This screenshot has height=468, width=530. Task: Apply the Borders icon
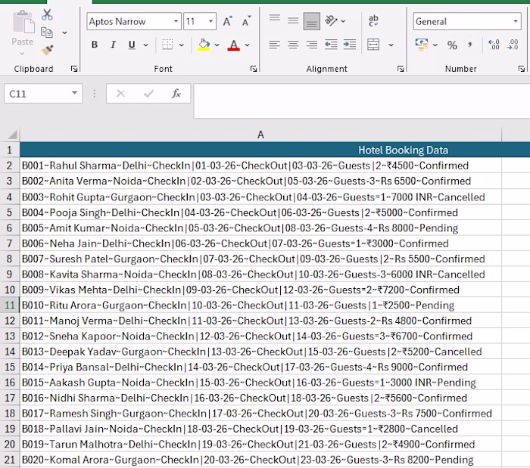pyautogui.click(x=167, y=45)
